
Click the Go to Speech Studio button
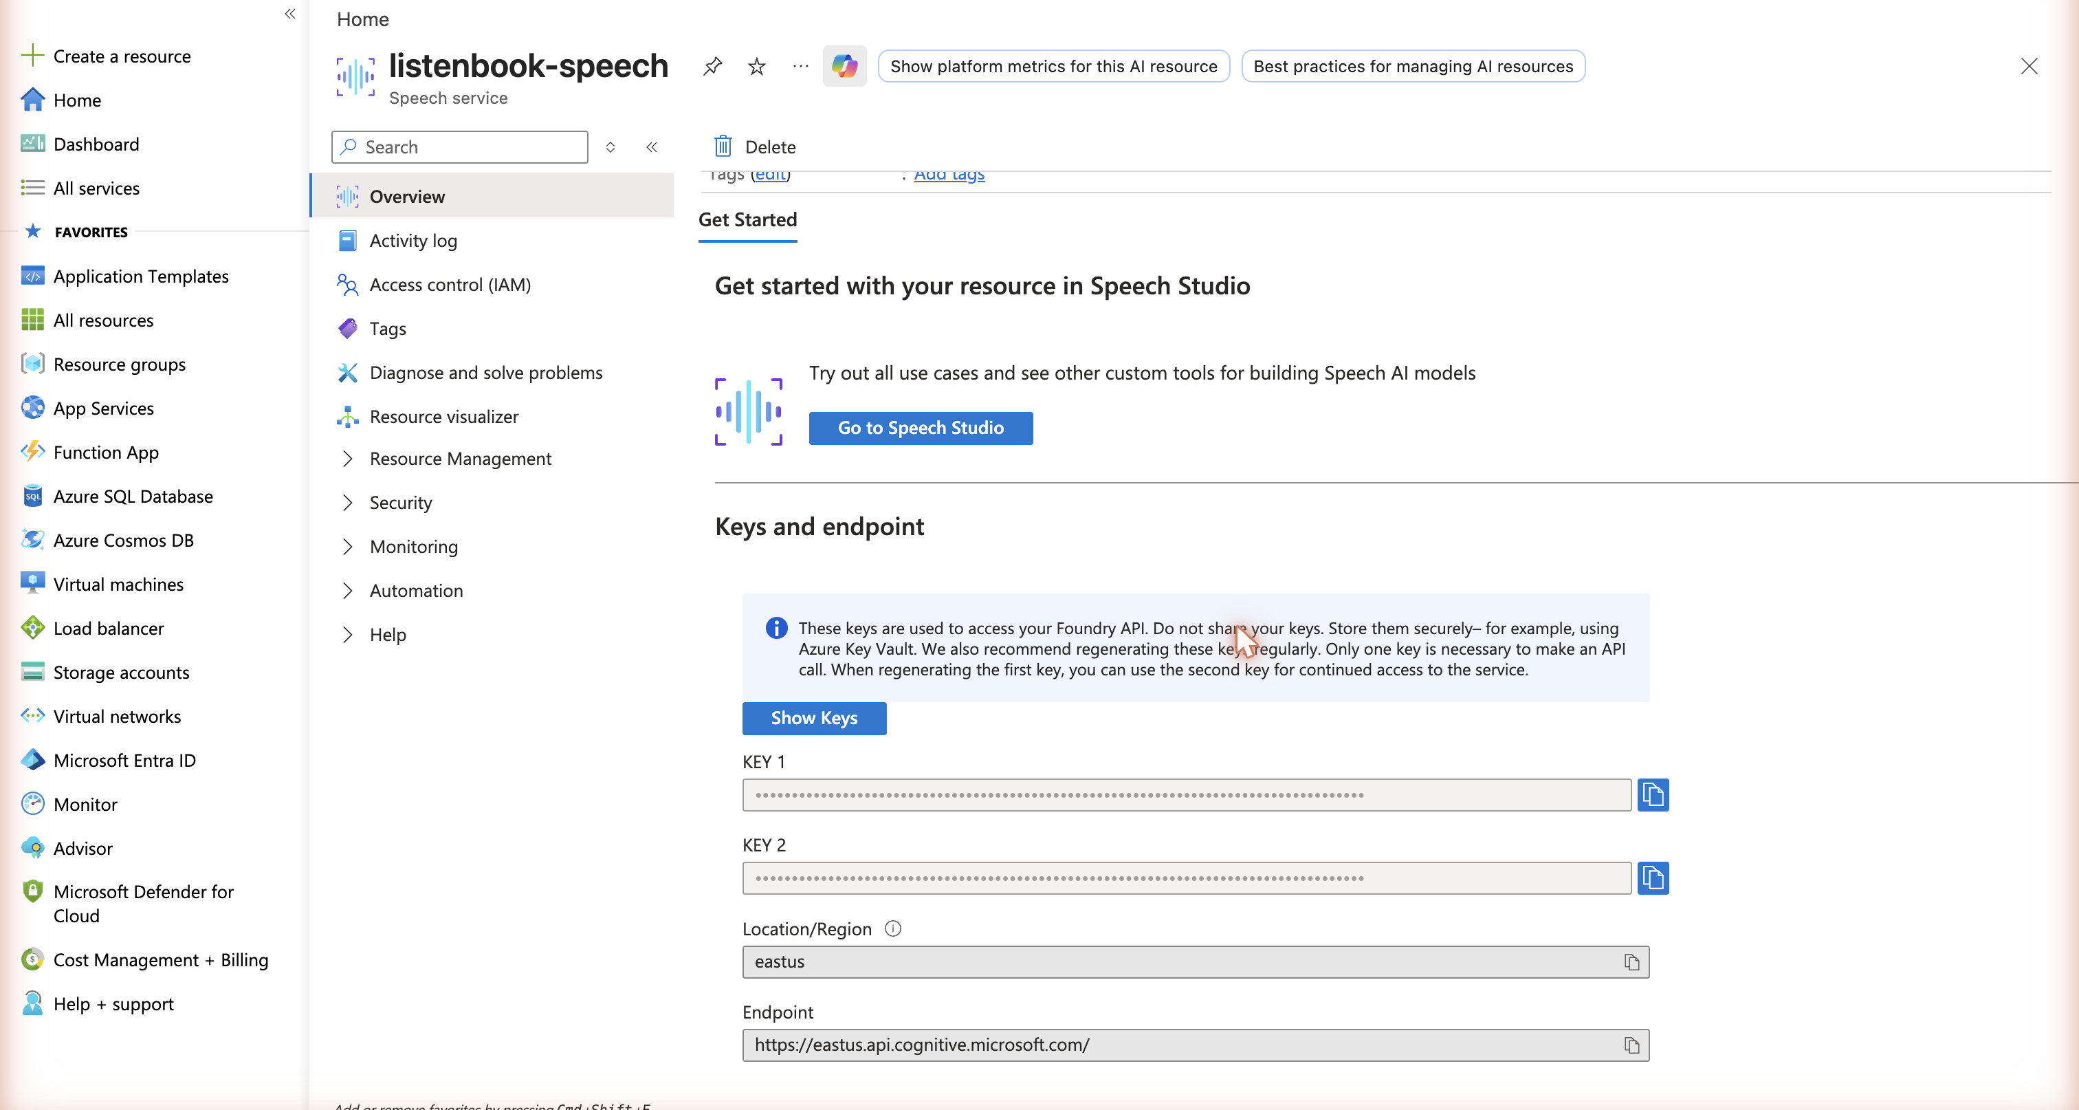coord(921,428)
